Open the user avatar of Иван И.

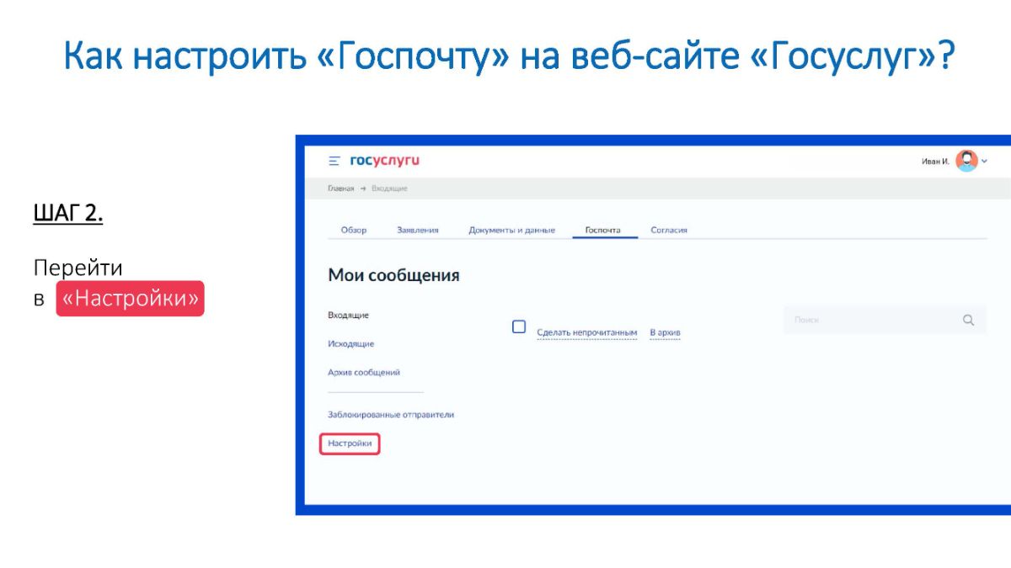pyautogui.click(x=966, y=161)
